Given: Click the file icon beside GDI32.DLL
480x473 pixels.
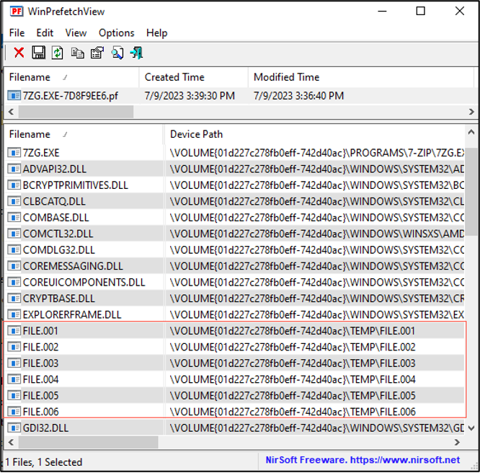Looking at the screenshot, I should [x=14, y=428].
